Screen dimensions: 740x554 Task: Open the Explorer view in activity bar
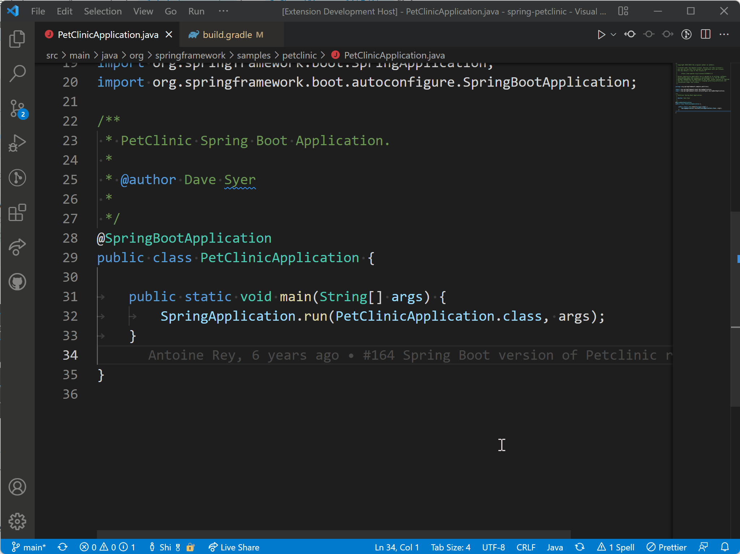click(x=17, y=39)
